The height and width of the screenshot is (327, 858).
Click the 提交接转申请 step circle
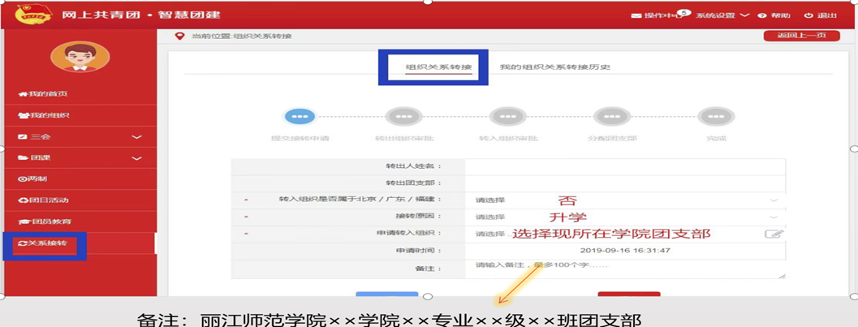pyautogui.click(x=300, y=117)
